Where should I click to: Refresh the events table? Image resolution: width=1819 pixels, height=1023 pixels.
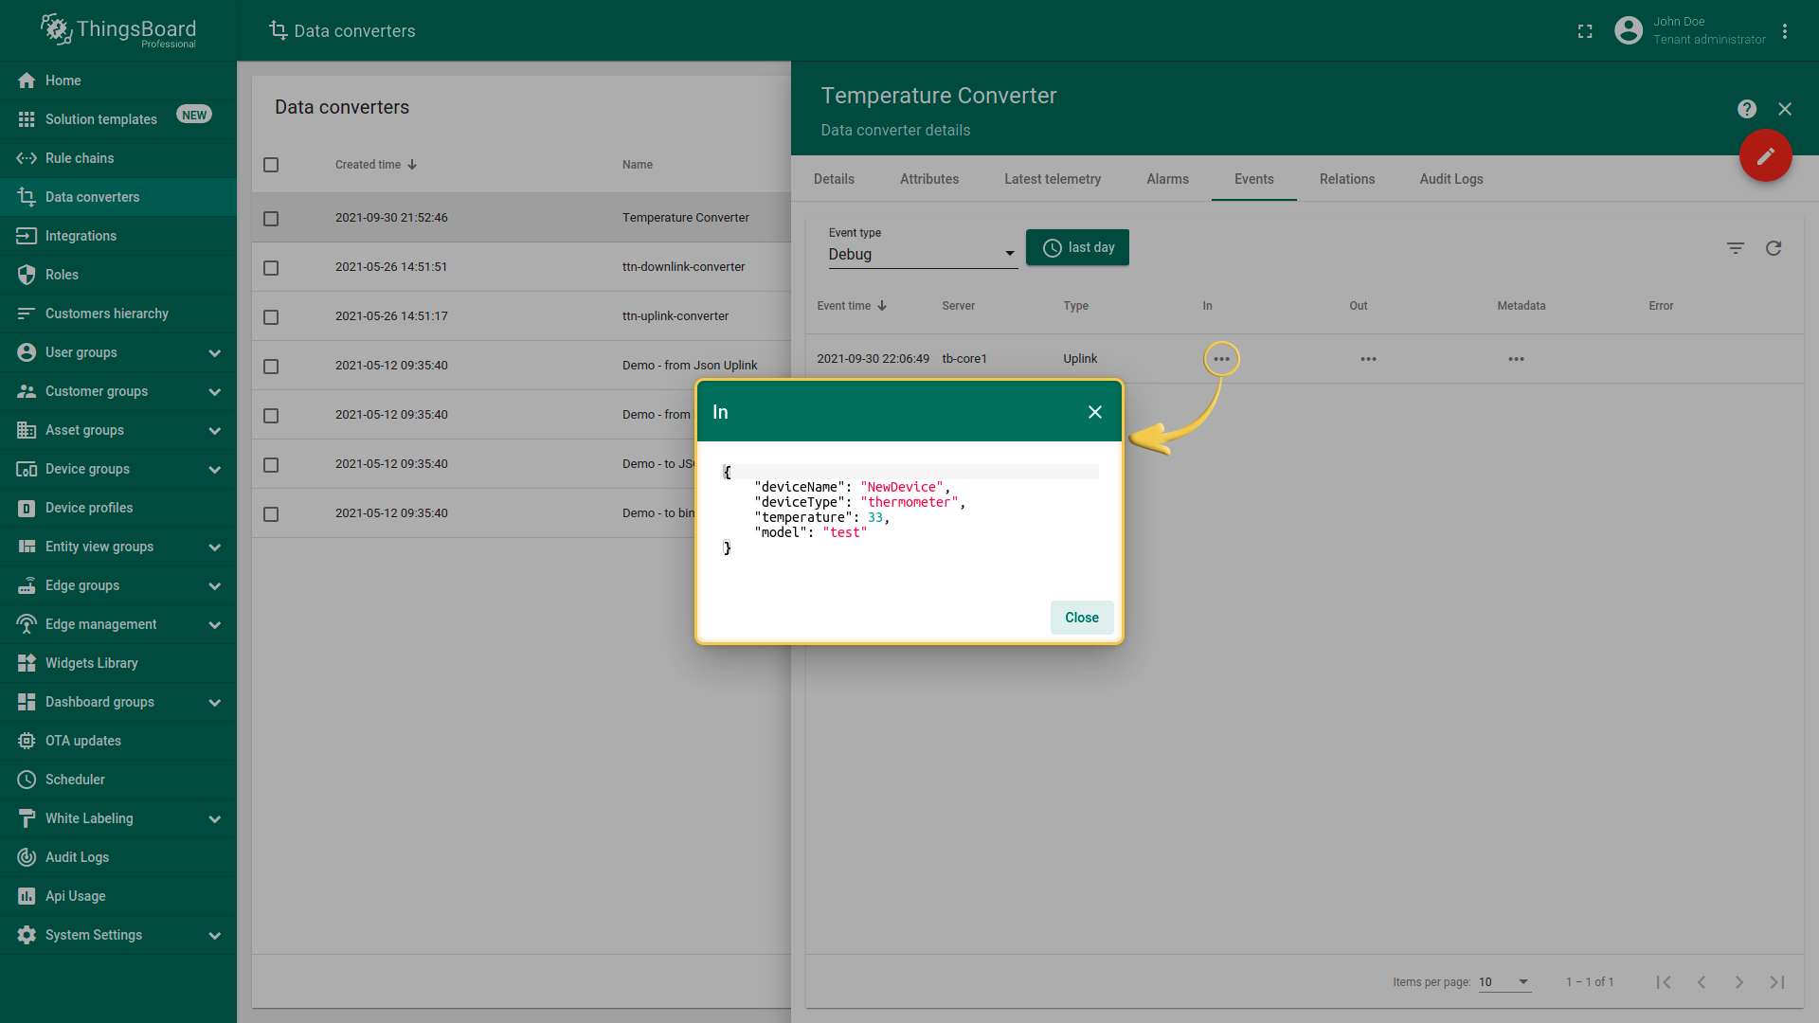click(1774, 248)
